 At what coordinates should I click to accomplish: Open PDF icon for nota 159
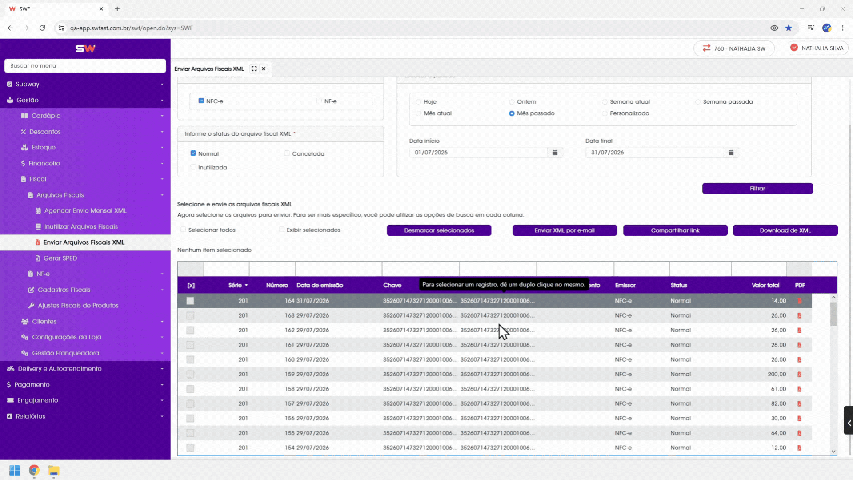coord(799,375)
